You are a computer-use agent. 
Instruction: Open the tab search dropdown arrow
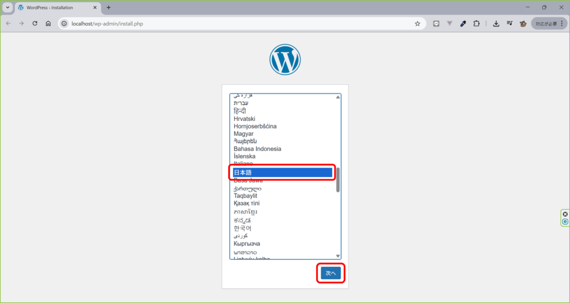pos(8,7)
